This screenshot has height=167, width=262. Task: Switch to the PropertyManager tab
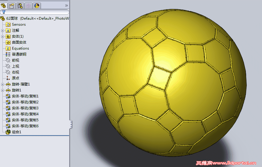(x=12, y=6)
